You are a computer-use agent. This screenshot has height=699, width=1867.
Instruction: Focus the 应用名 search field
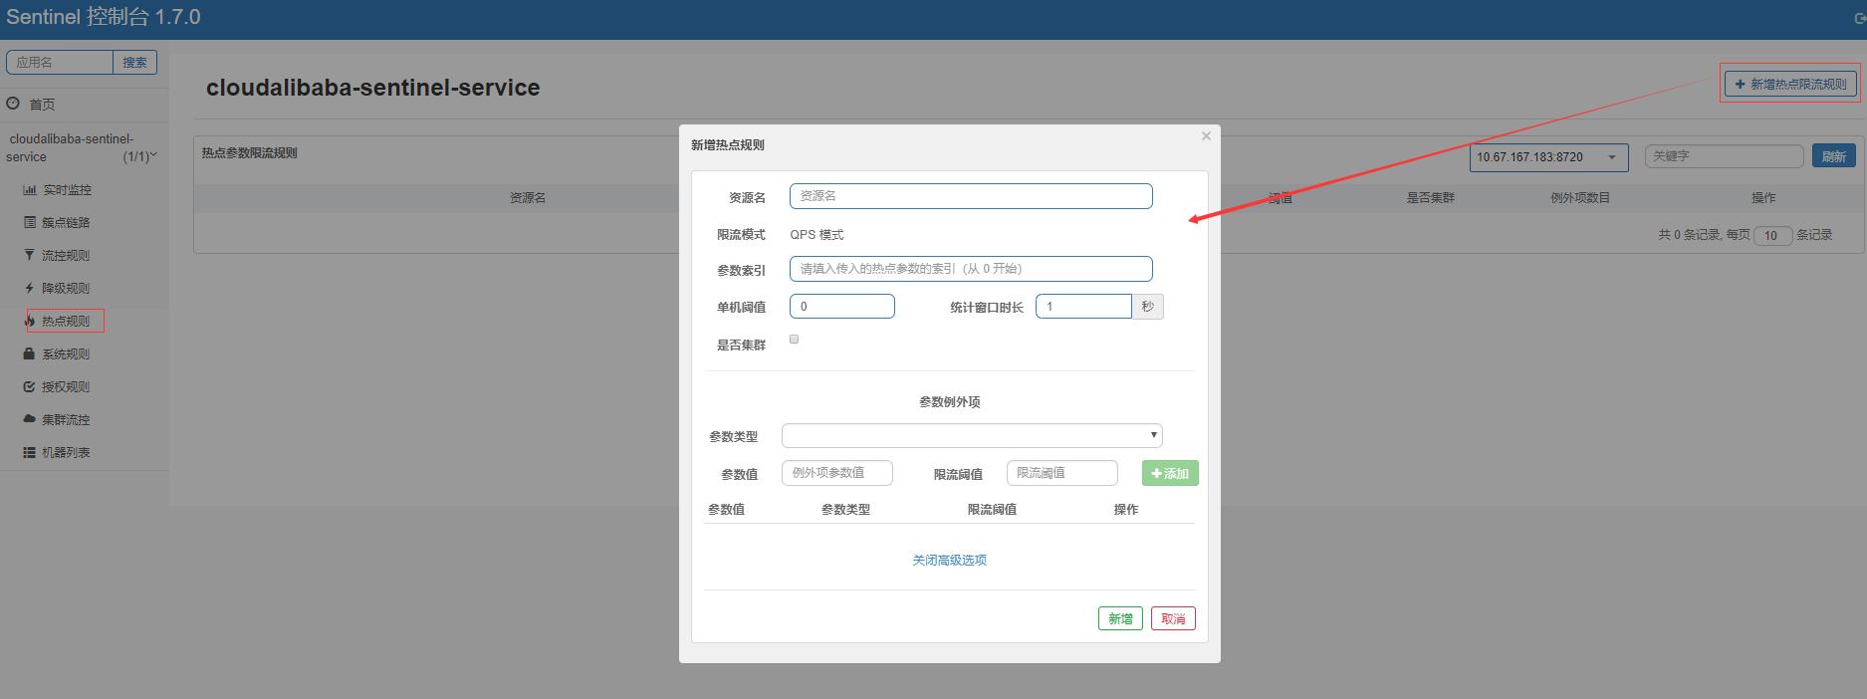(60, 62)
